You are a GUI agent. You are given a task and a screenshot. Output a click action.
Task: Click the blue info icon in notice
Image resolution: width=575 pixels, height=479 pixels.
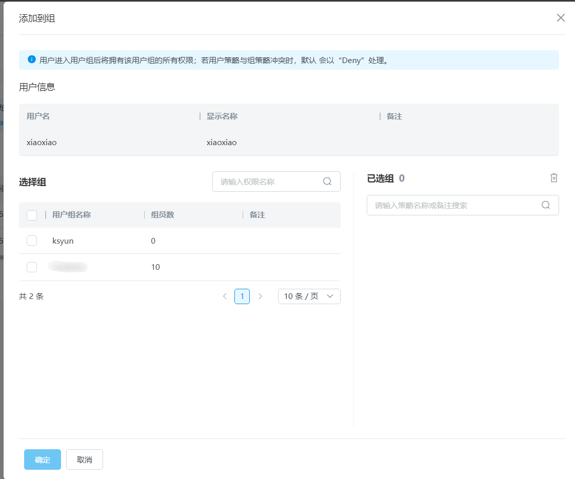point(32,59)
